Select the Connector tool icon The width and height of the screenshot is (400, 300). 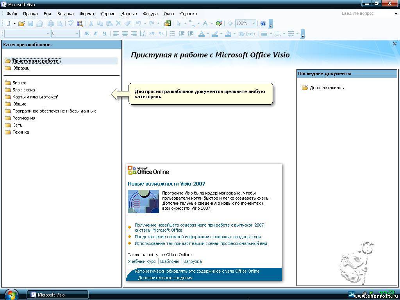[192, 23]
